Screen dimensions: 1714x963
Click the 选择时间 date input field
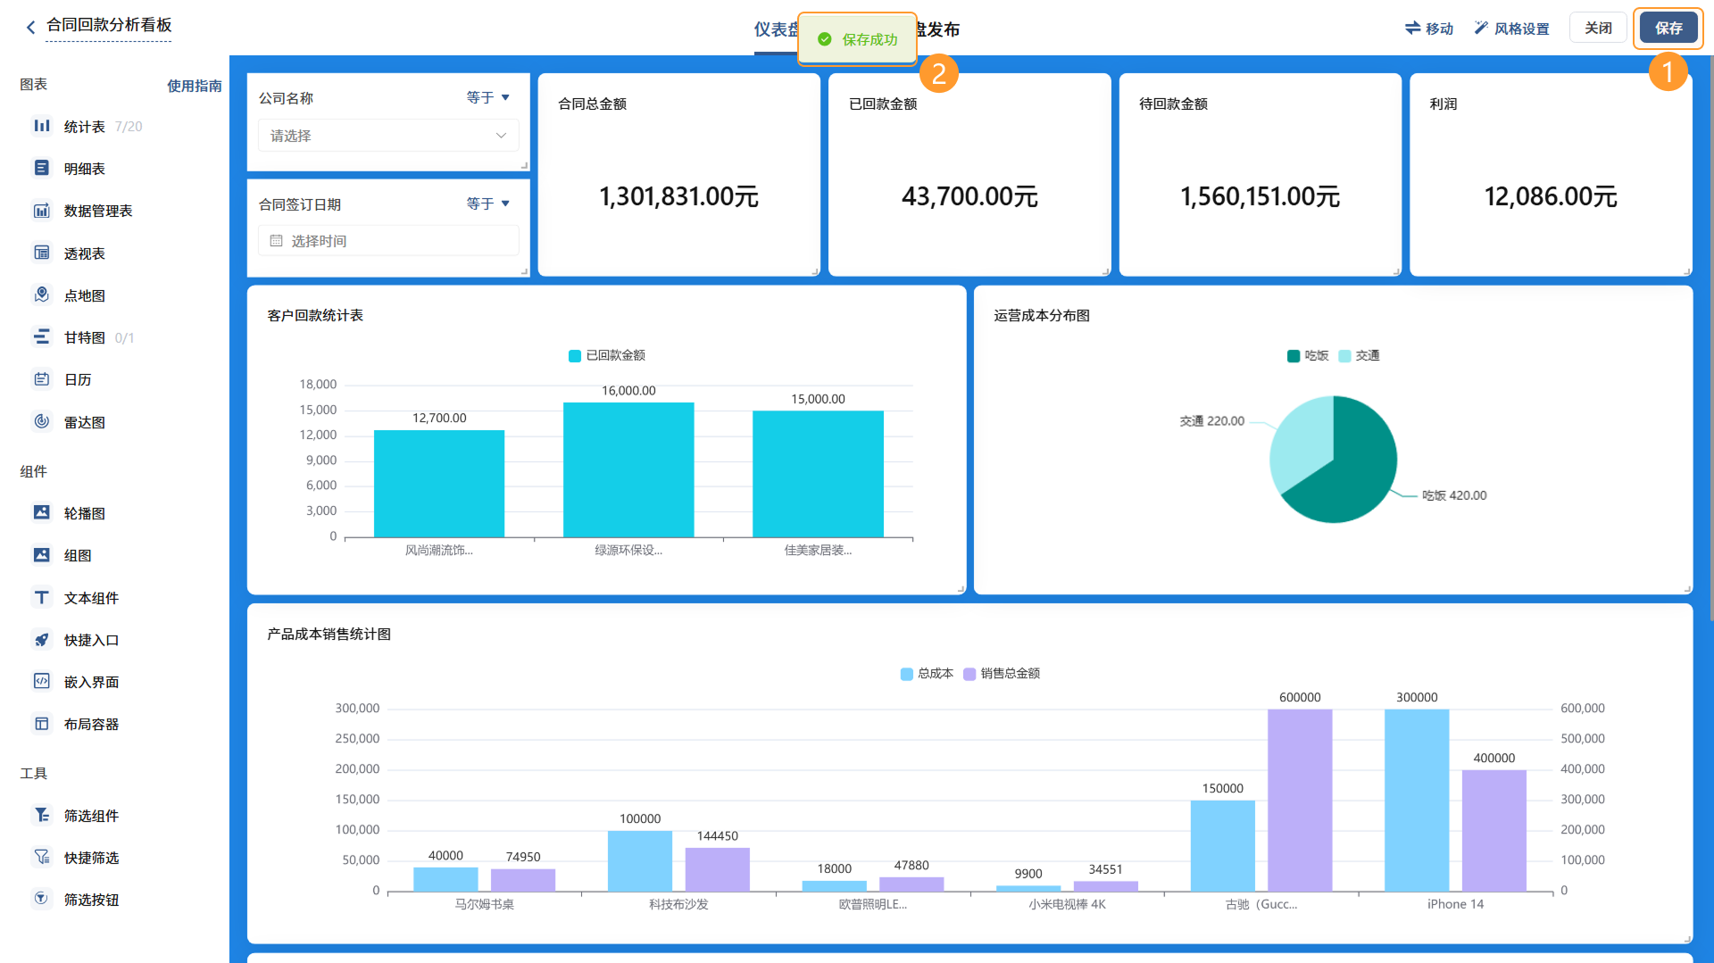388,241
